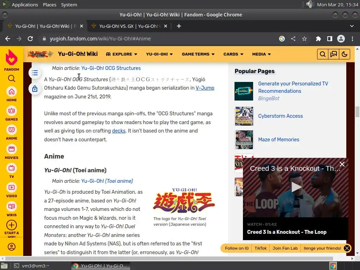Click Follow on IG button

(x=237, y=248)
